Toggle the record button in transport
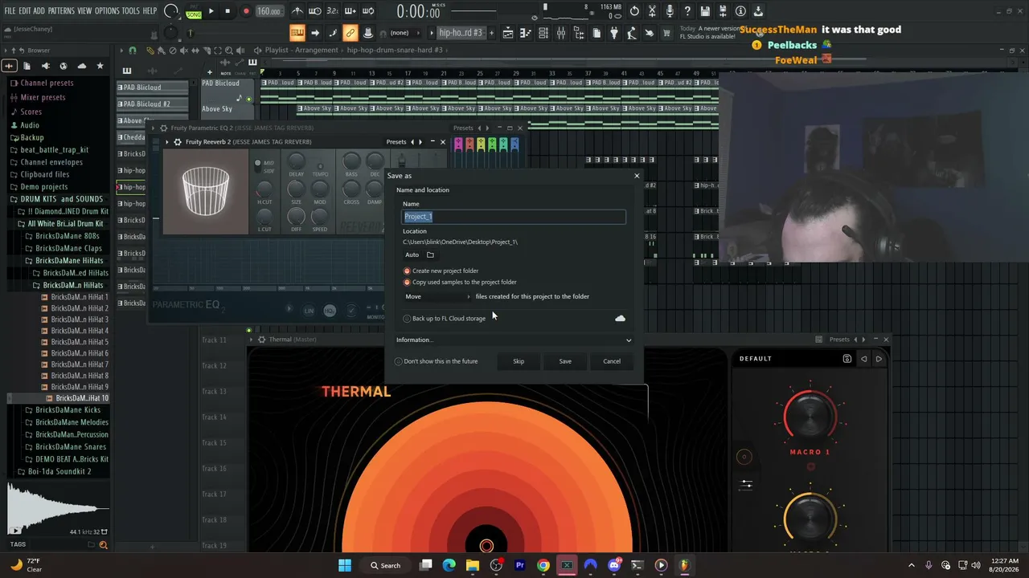Screen dimensions: 1029x578 click(x=246, y=11)
